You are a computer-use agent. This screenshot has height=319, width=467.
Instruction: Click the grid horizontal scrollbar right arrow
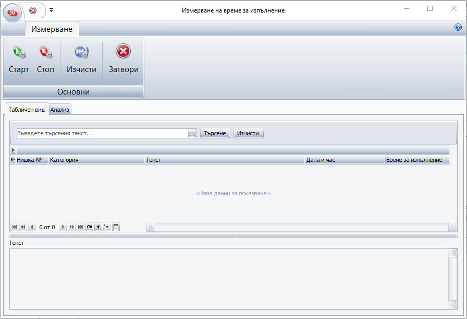(452, 227)
